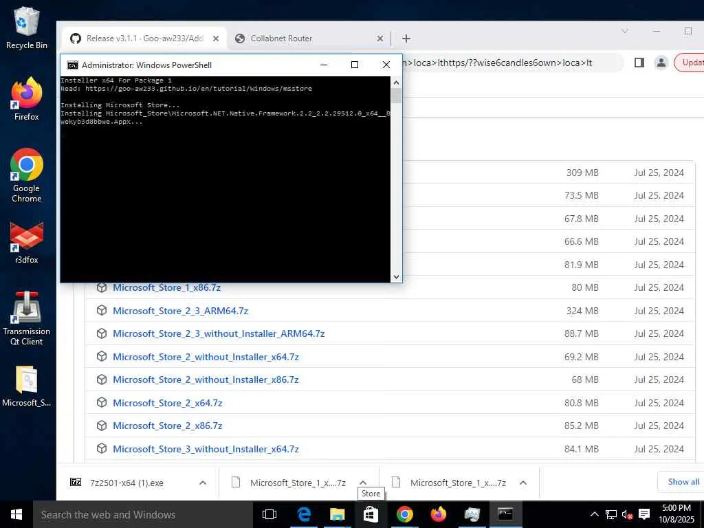Show hidden system tray icons
Image resolution: width=704 pixels, height=528 pixels.
coord(594,514)
